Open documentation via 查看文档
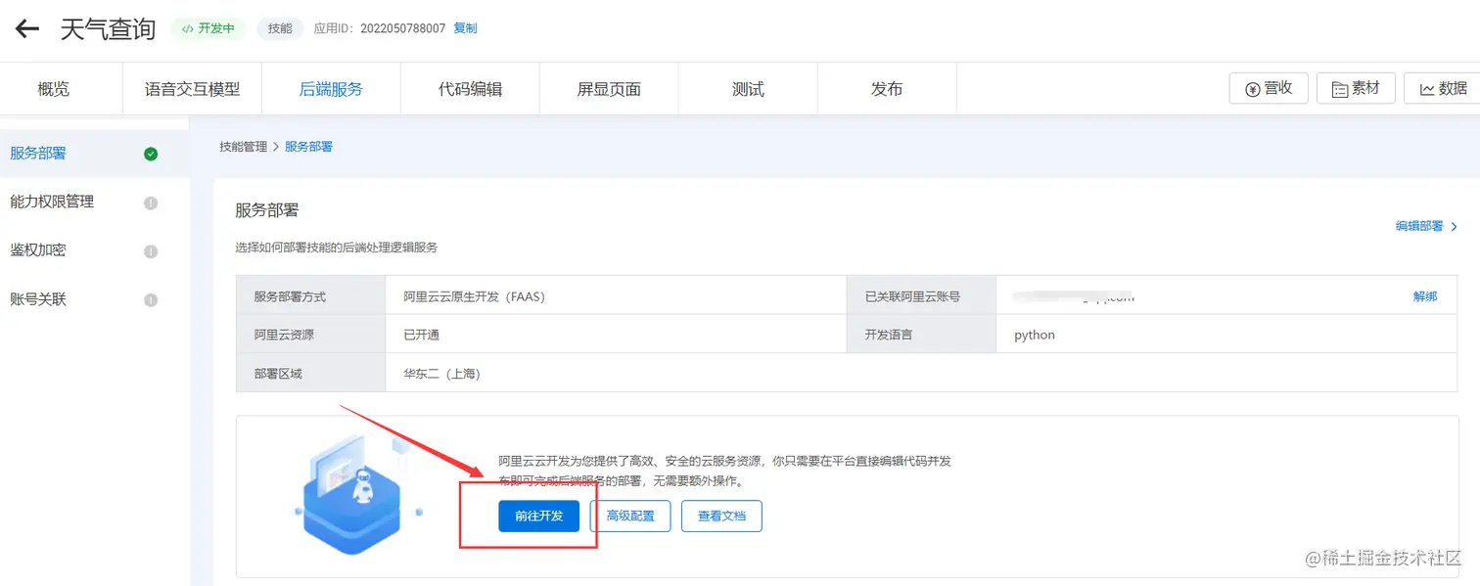1480x586 pixels. tap(721, 516)
